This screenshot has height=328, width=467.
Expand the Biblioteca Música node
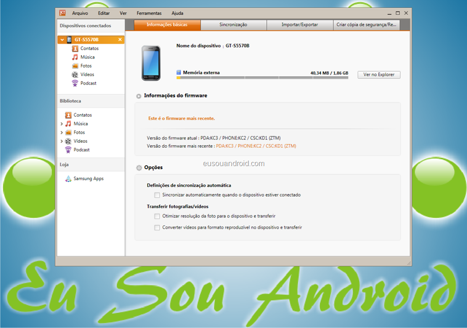coord(62,124)
